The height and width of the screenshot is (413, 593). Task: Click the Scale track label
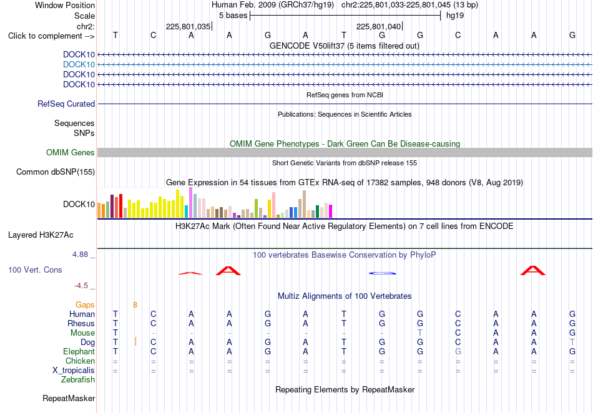(84, 16)
